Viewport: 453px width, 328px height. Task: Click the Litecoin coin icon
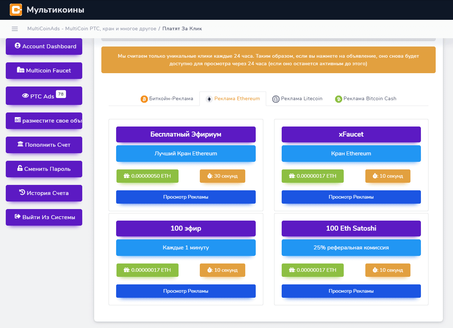(276, 99)
